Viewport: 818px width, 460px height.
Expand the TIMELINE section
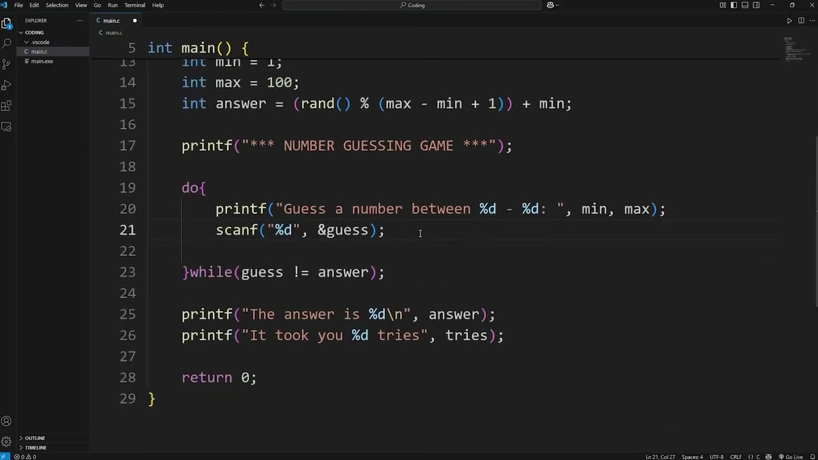35,448
